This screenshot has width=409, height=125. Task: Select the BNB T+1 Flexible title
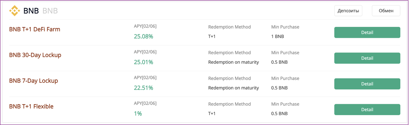pyautogui.click(x=31, y=106)
